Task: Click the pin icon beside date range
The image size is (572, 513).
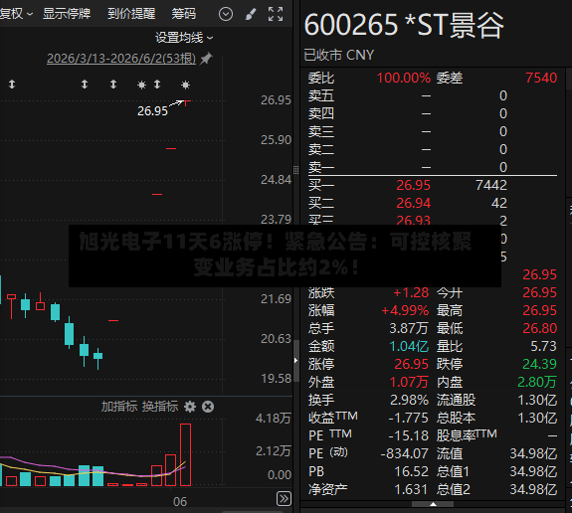Action: (x=207, y=59)
